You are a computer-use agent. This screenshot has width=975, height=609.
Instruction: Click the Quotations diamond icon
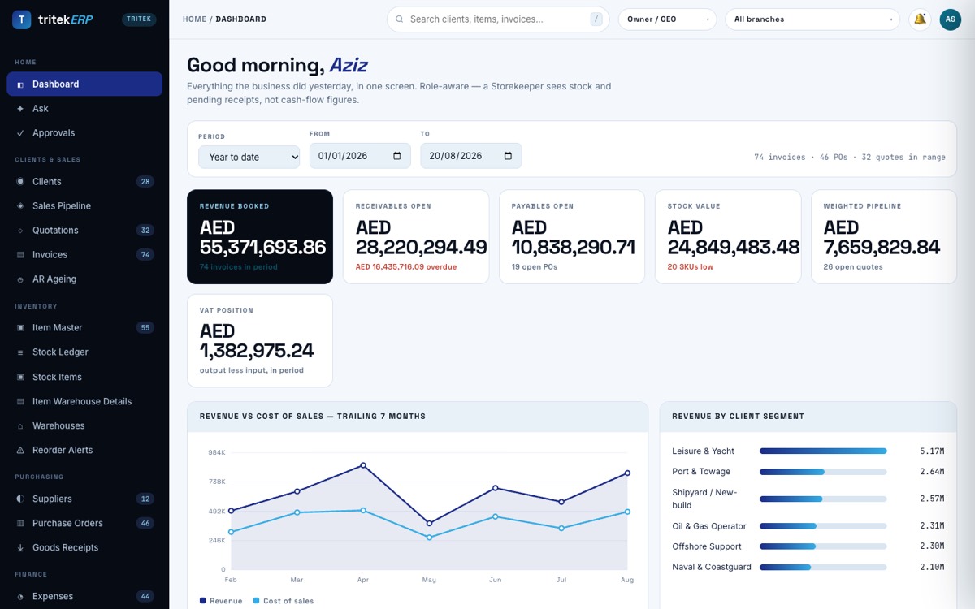click(20, 231)
